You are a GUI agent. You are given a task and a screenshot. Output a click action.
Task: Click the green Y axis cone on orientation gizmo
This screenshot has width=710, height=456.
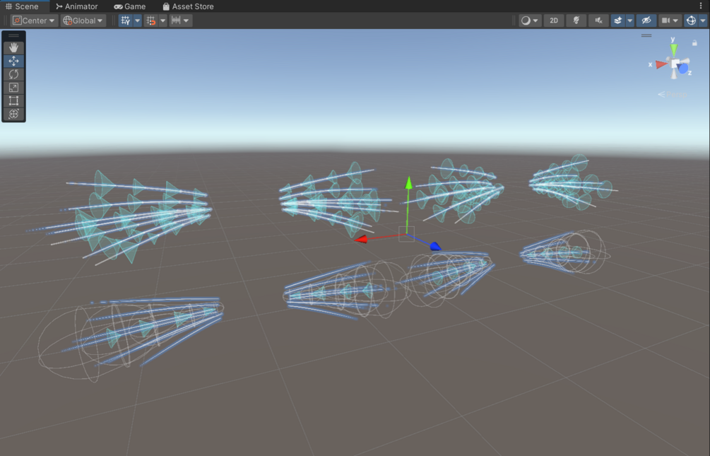[x=674, y=49]
